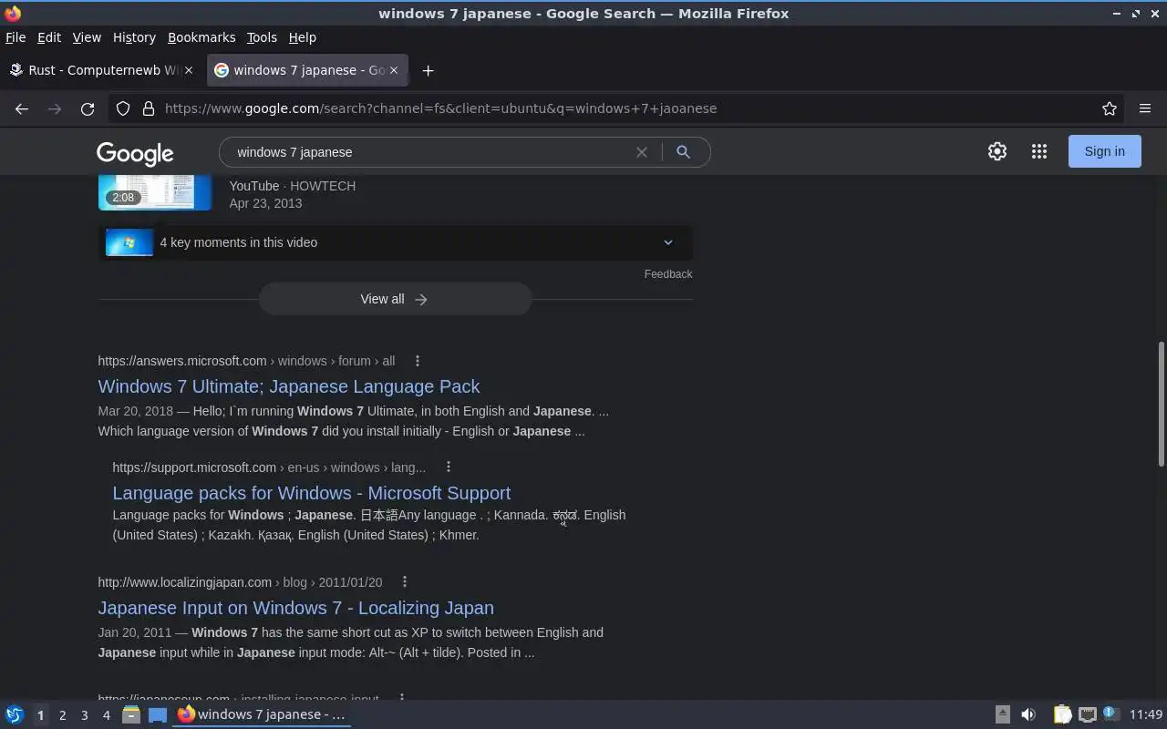
Task: Open Windows 7 Ultimate; Japanese Language Pack
Action: coord(289,386)
